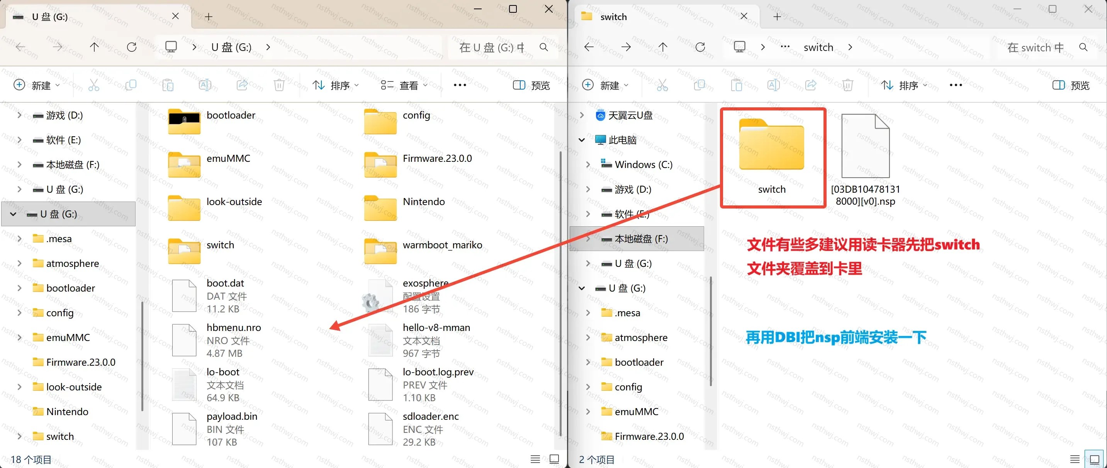The height and width of the screenshot is (468, 1107).
Task: Select hbmenu.nro file in left window
Action: pos(217,340)
